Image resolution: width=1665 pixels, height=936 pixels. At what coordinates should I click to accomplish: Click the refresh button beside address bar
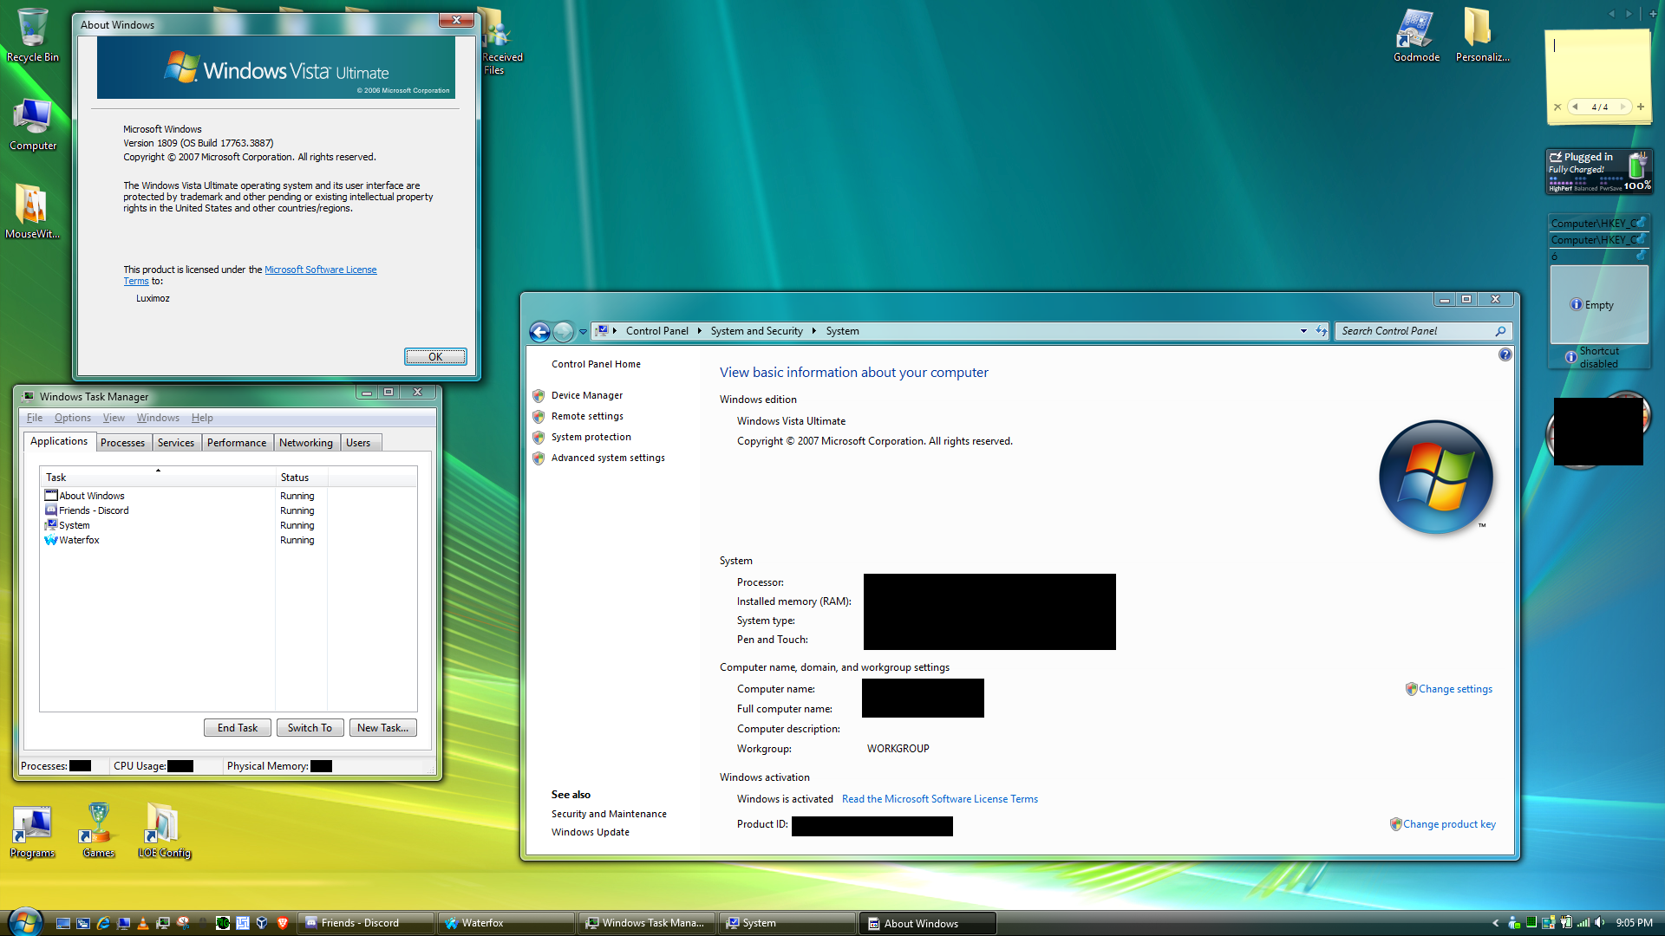[1321, 331]
